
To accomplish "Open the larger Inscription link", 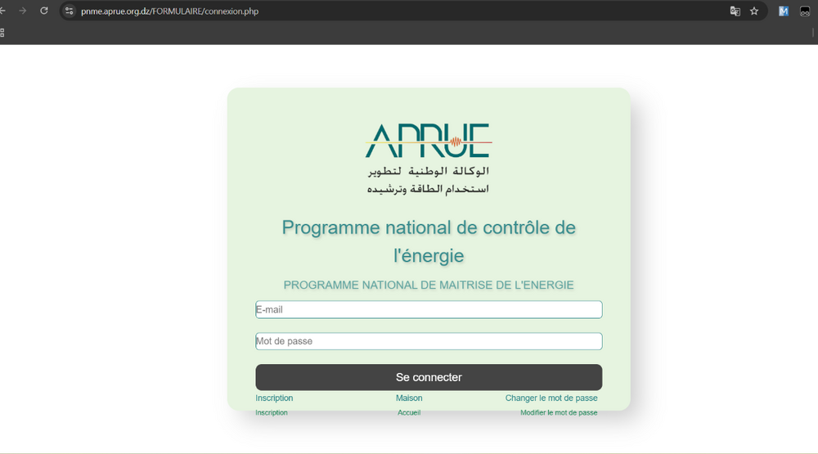I will (274, 398).
